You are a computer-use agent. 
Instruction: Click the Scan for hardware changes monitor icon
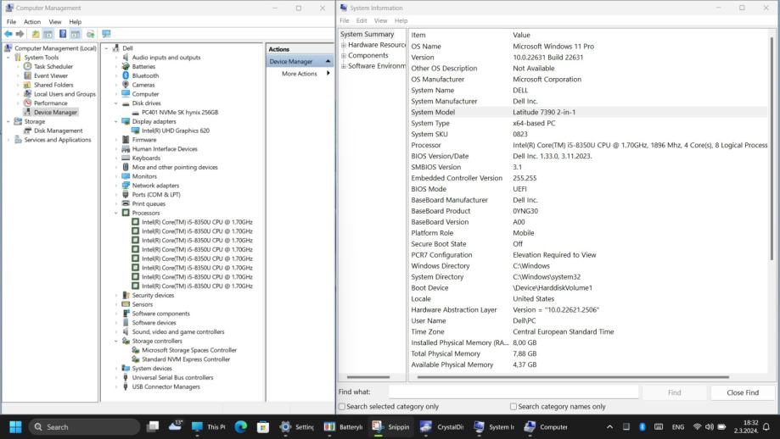click(x=106, y=34)
